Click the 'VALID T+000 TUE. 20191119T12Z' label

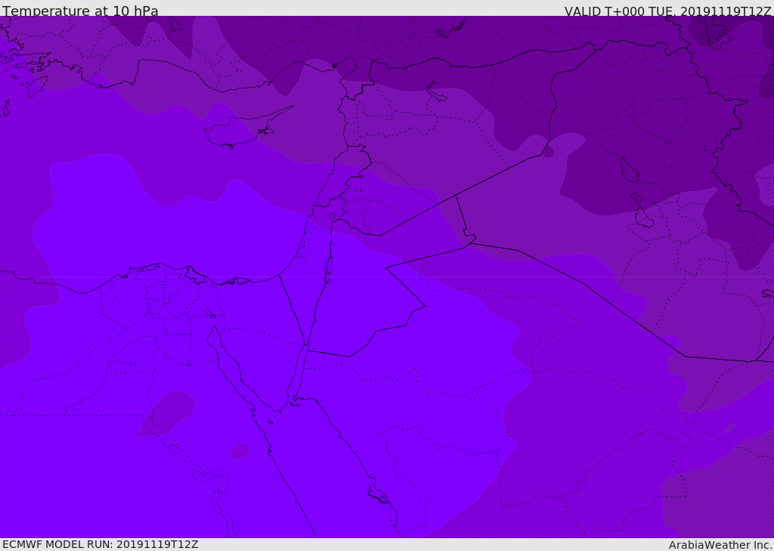click(x=667, y=11)
